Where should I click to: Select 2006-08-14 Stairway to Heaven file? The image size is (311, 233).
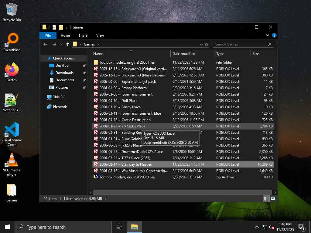pyautogui.click(x=183, y=164)
